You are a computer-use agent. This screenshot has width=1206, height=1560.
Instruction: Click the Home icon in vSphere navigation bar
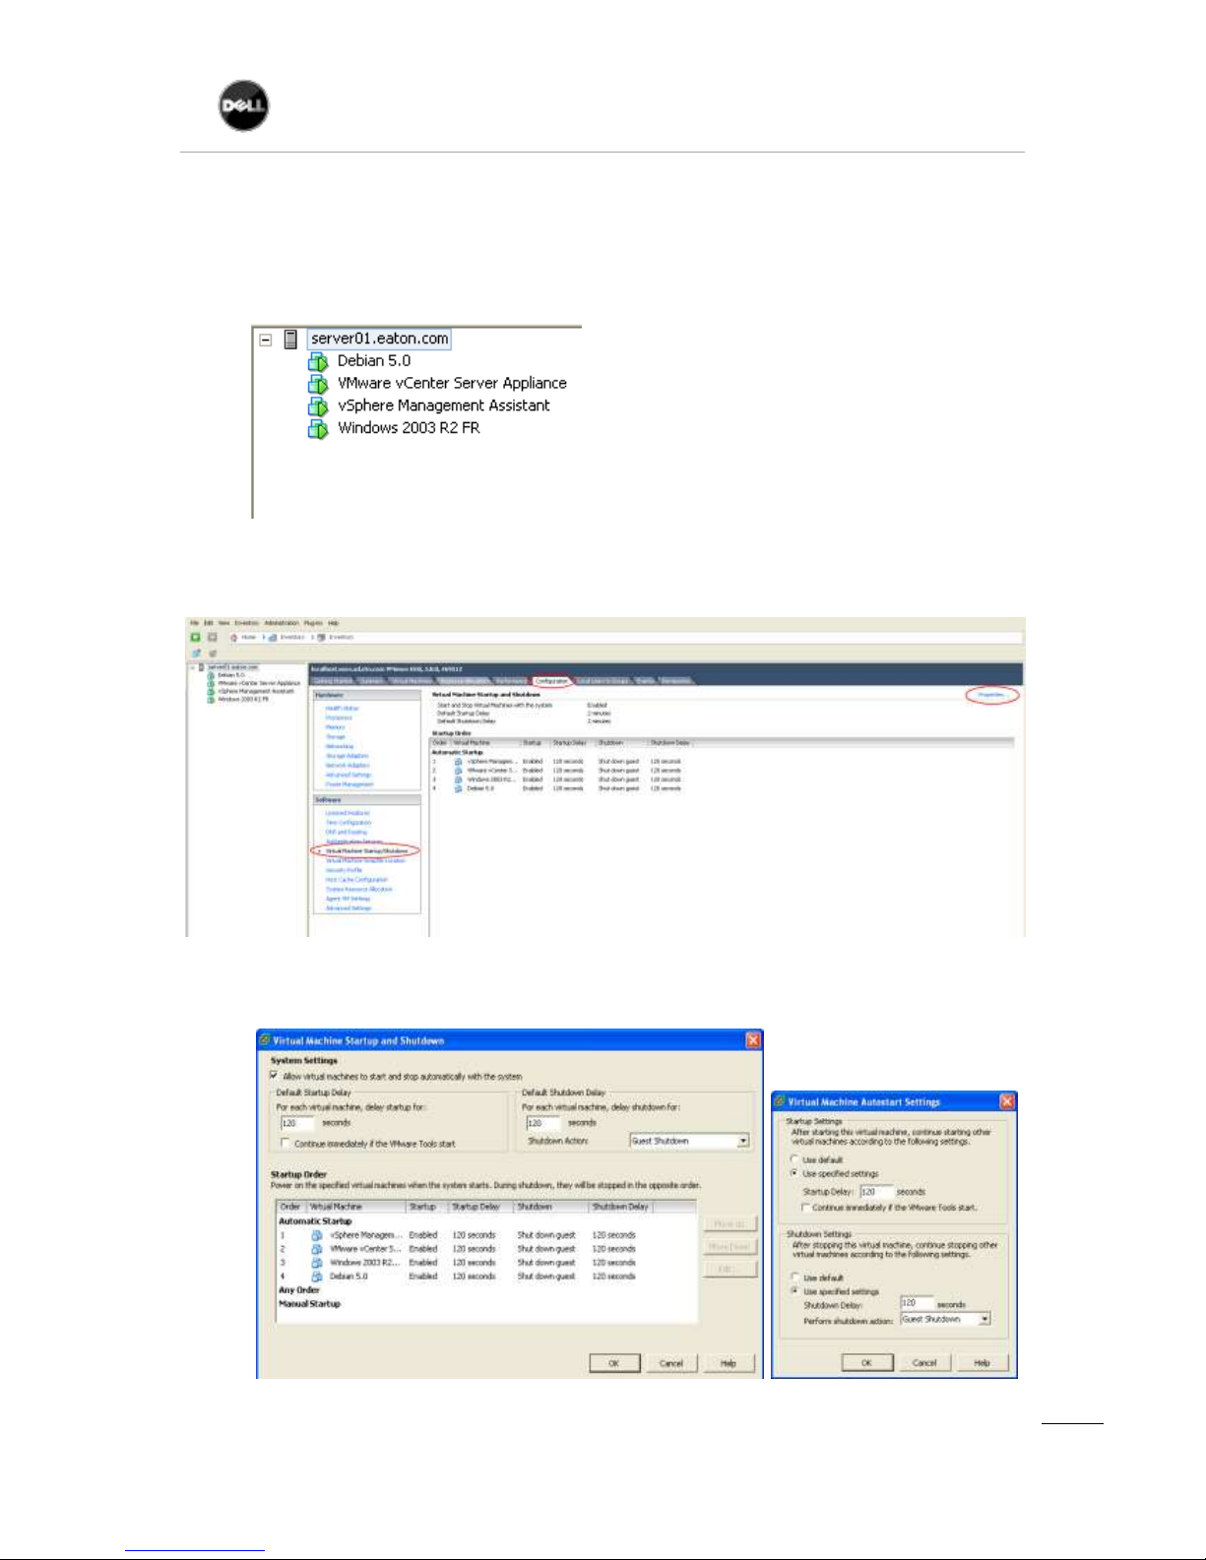234,638
